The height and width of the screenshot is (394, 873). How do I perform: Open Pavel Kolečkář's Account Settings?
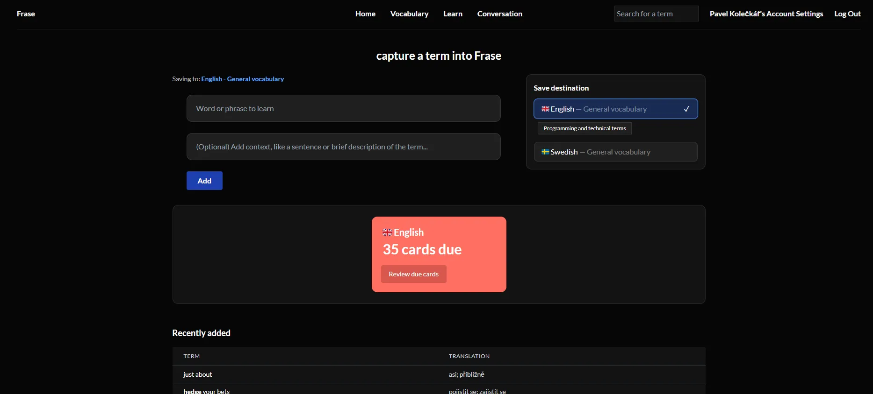(766, 14)
